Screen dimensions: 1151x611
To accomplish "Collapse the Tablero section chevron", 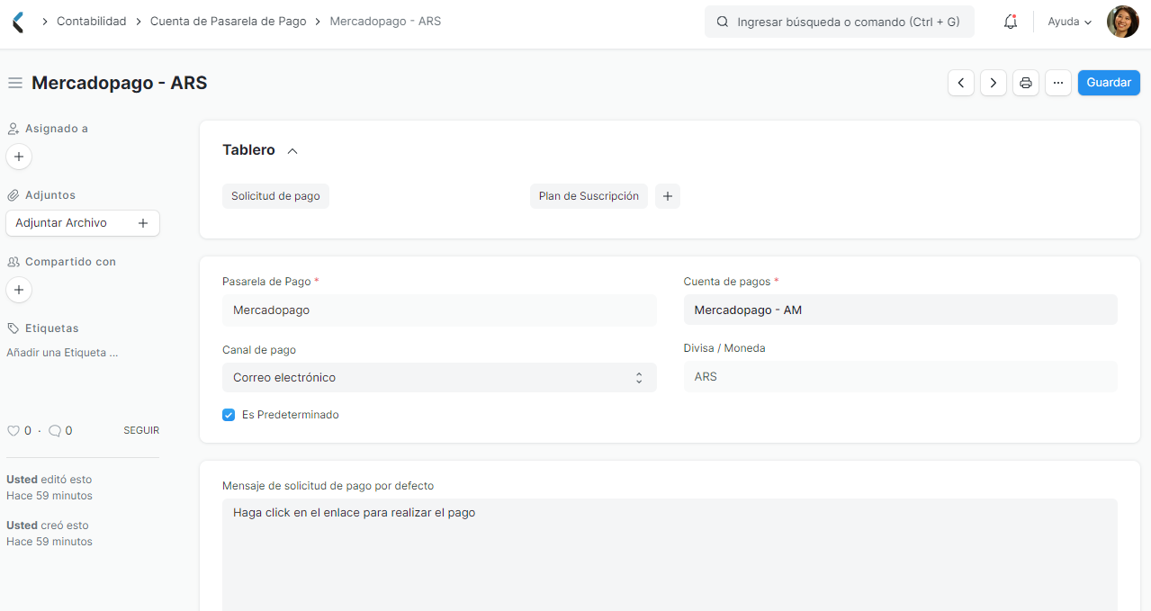I will (x=292, y=151).
